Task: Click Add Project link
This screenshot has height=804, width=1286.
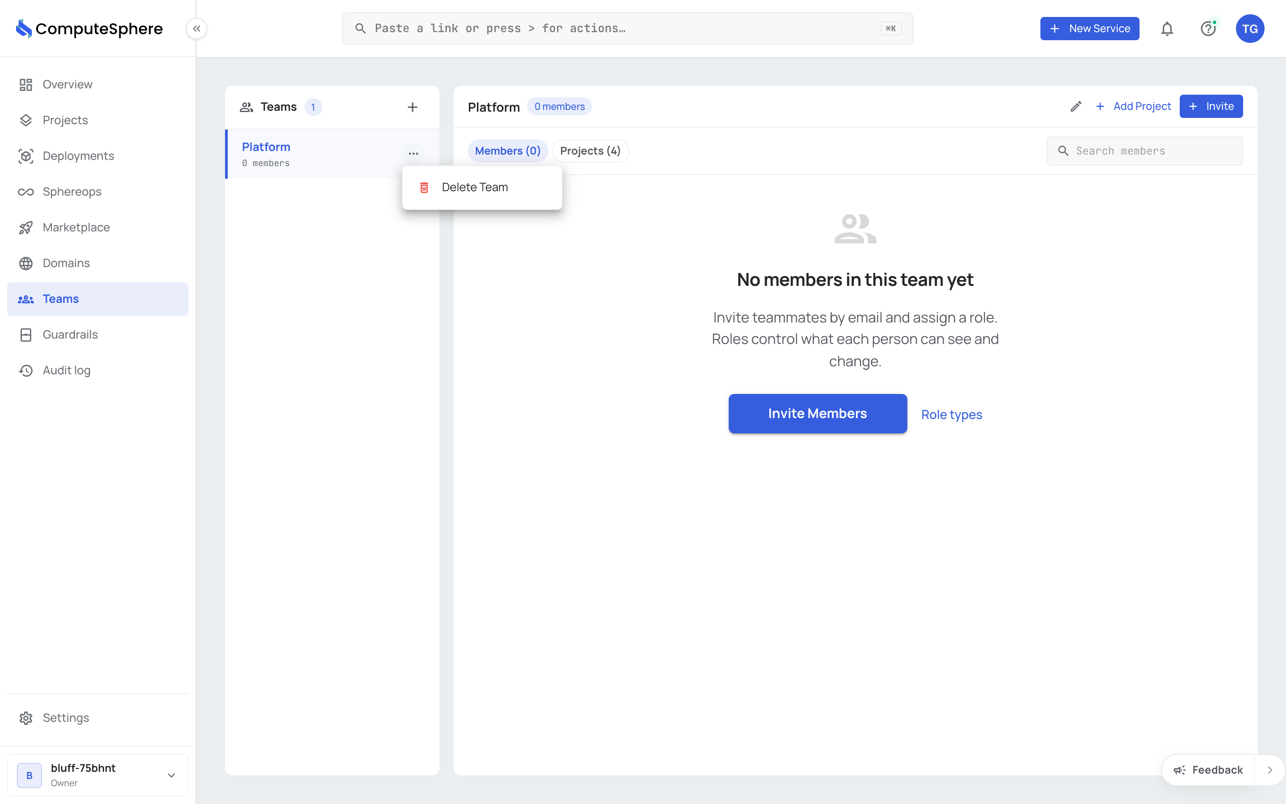Action: pos(1133,106)
